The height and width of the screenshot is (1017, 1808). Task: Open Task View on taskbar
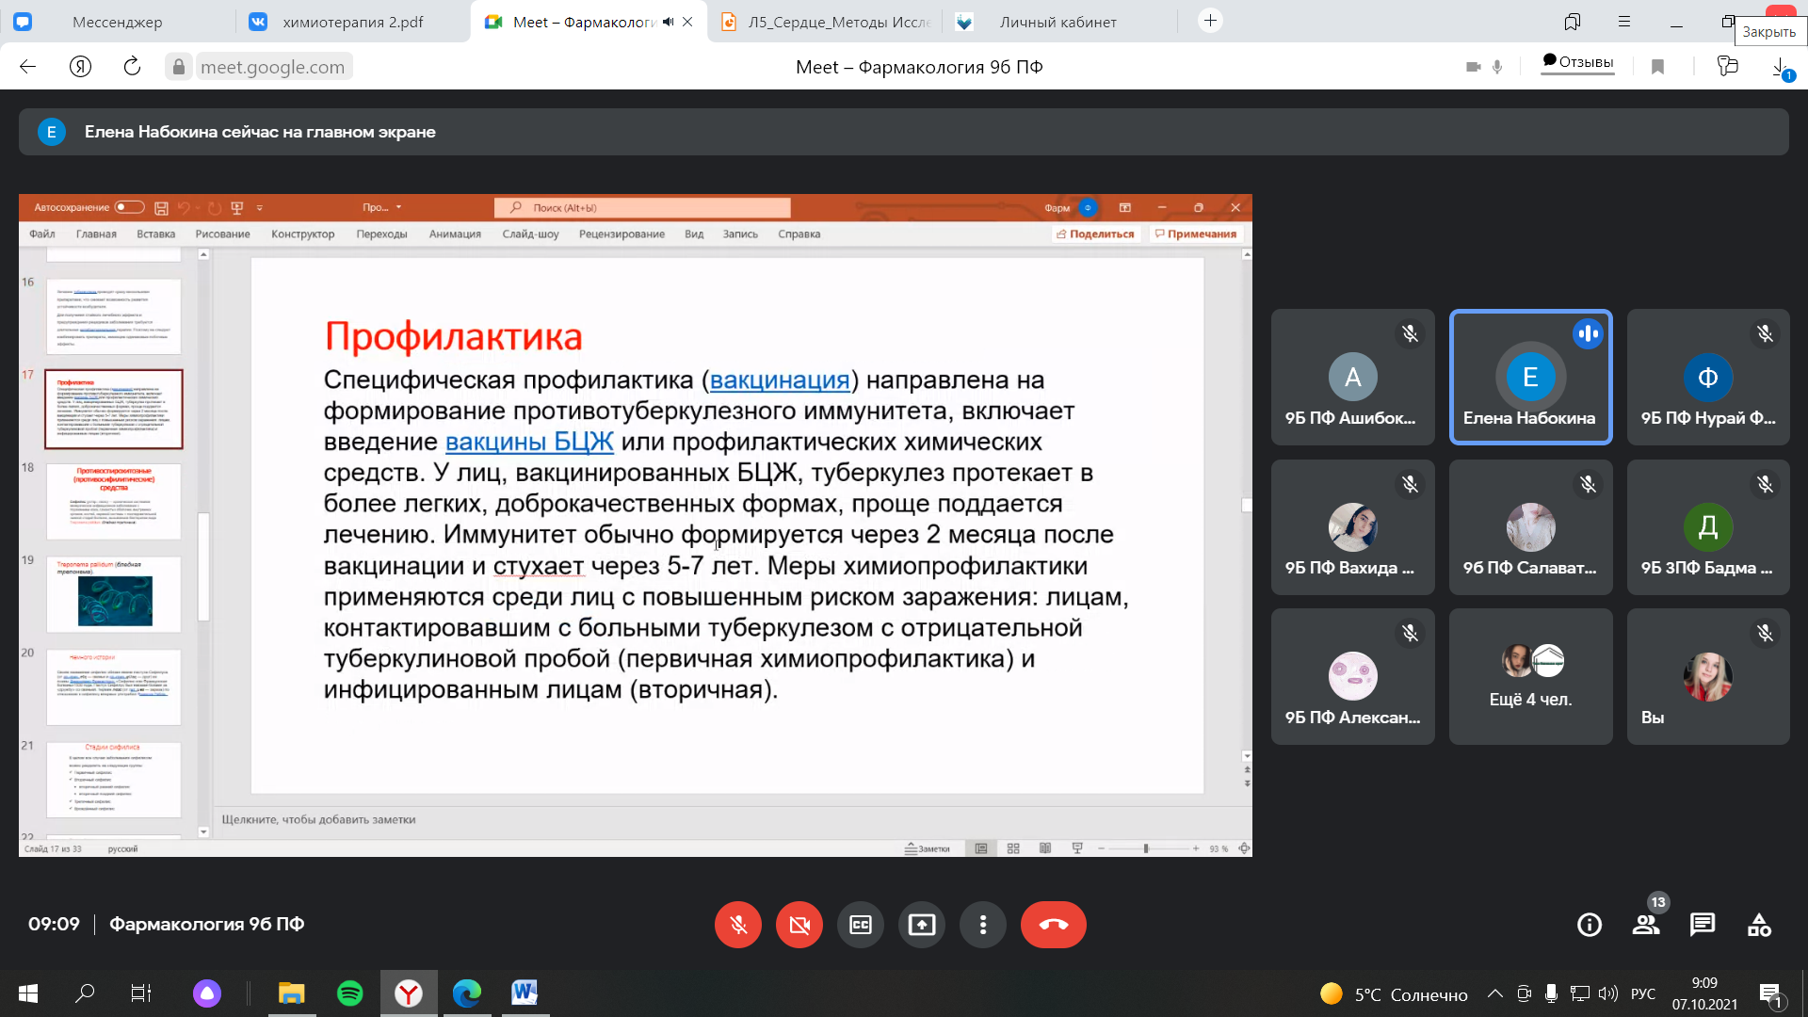(141, 993)
